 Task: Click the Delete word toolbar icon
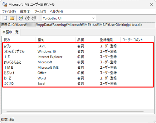34,18
